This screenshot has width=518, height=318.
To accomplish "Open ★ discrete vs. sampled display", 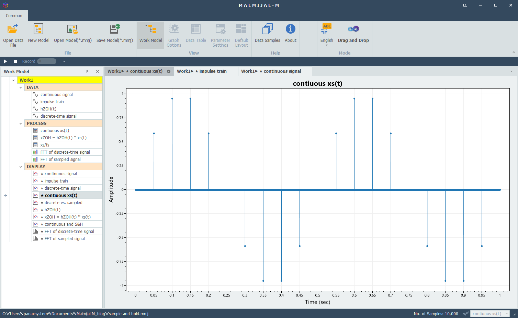I will pyautogui.click(x=67, y=202).
